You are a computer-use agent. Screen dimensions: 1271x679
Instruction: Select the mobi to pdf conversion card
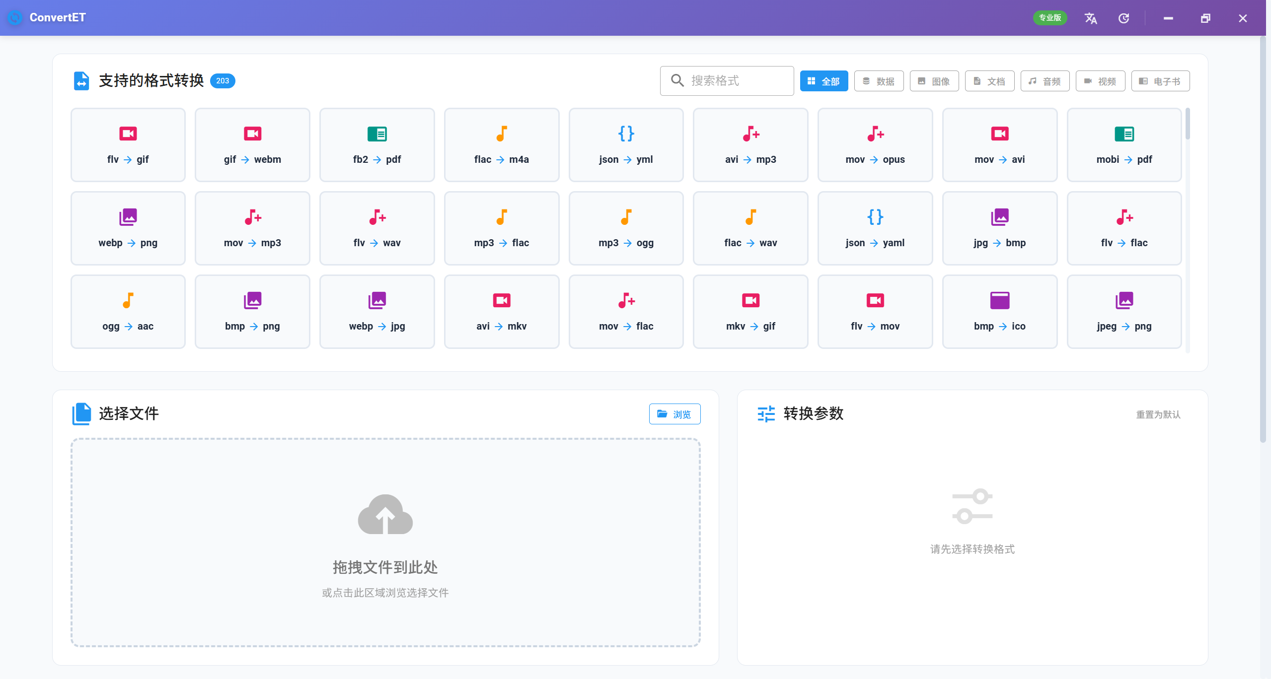pos(1124,145)
